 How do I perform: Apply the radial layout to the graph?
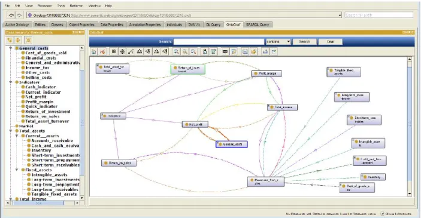point(122,51)
